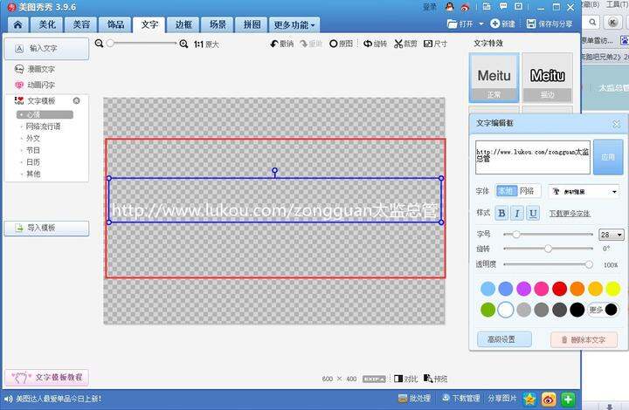Toggle Underline text style
Viewport: 629px width, 410px height.
[533, 214]
